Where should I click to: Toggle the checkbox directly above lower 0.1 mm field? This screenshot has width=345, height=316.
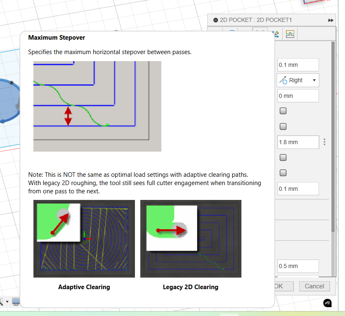[x=283, y=173]
